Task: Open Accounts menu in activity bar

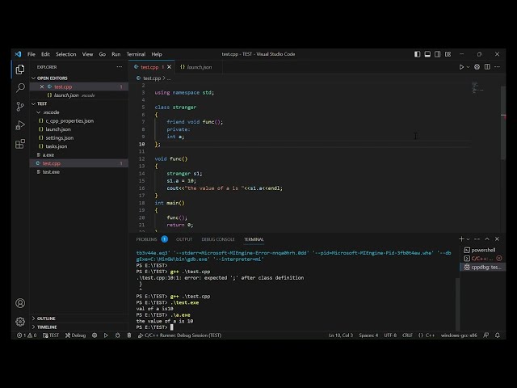Action: point(20,303)
